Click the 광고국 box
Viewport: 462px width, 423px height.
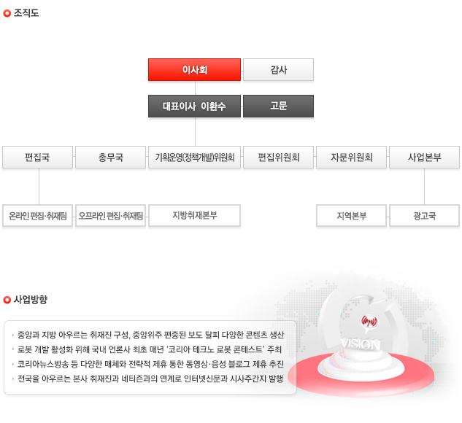click(x=424, y=216)
